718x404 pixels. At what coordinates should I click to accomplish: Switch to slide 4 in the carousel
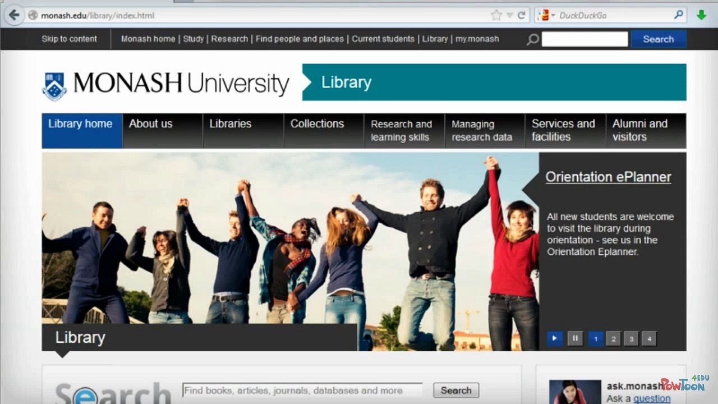[649, 339]
